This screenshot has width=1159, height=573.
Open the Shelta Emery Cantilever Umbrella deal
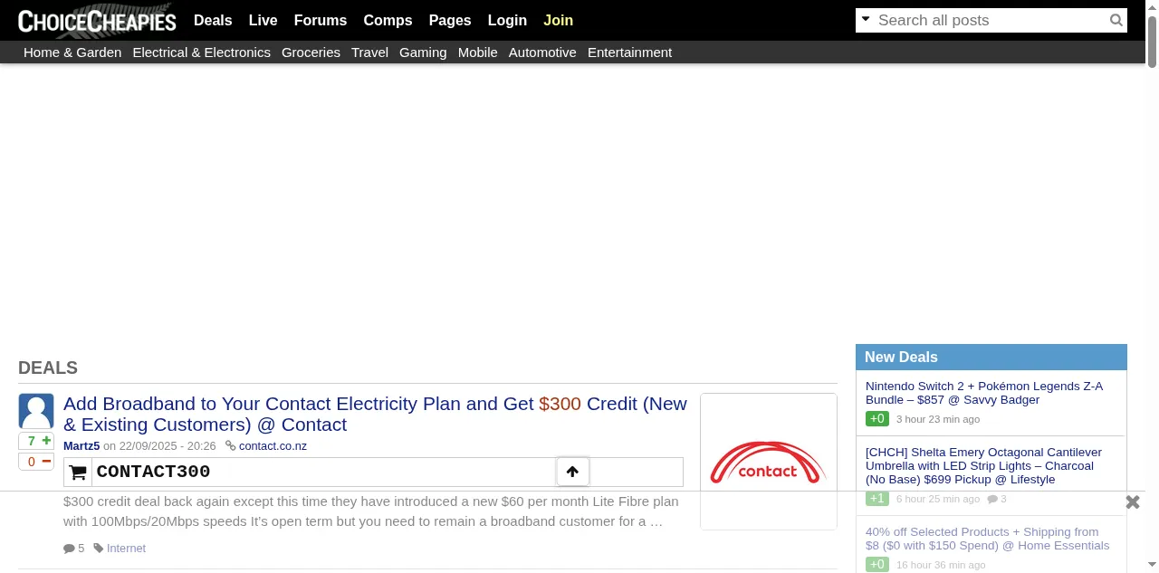[983, 466]
